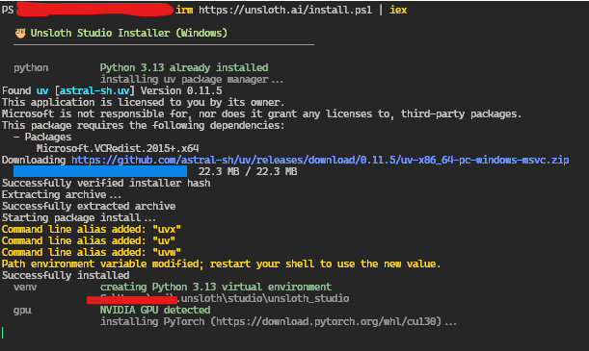Screen dimensions: 589x351
Task: Click the cyan 'astral-sh.uv' package id
Action: click(94, 91)
